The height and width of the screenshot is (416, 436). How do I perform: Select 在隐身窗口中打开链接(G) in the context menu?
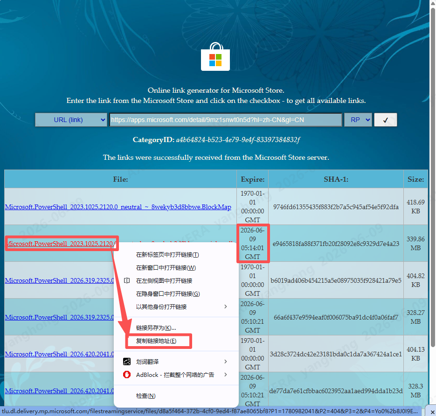[x=176, y=293]
